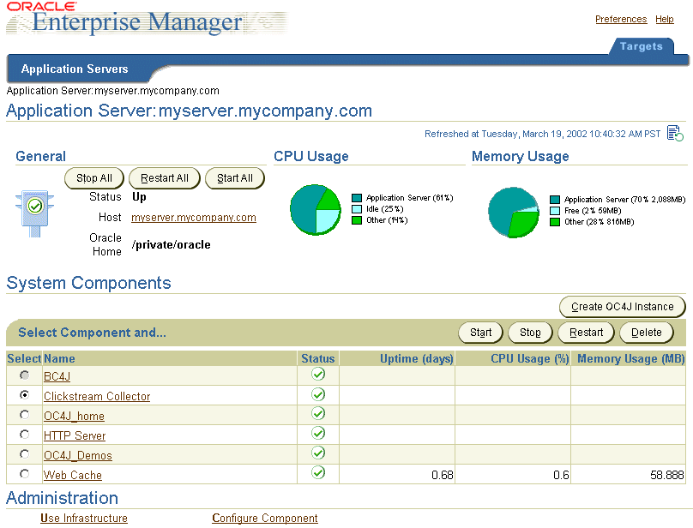Screen dimensions: 693x528
Task: Click the Start component button
Action: coord(481,333)
